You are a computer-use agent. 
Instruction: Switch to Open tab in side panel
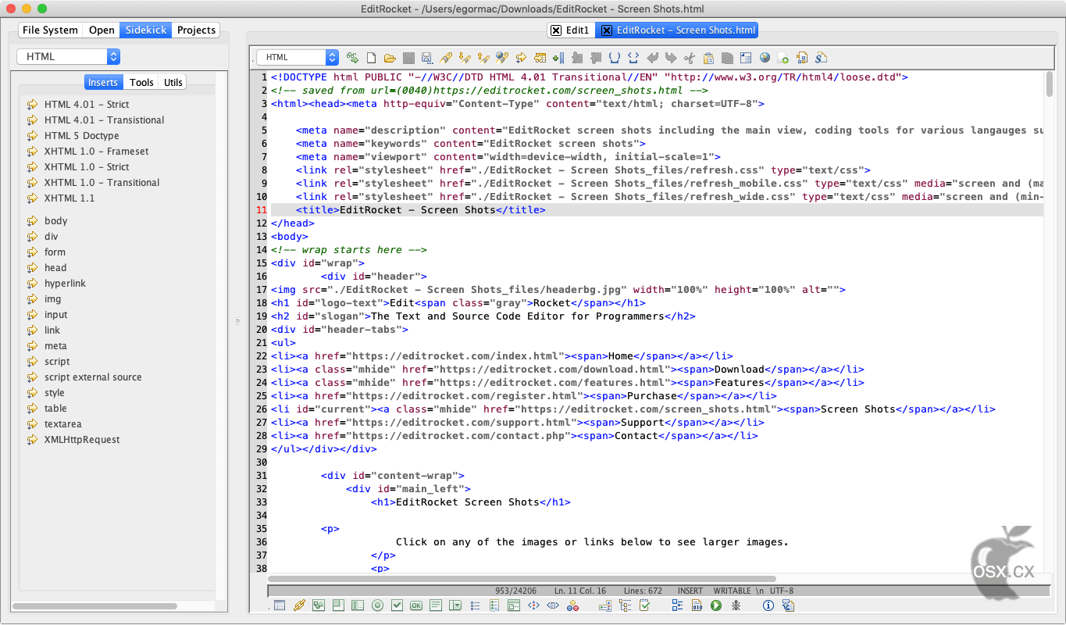102,30
